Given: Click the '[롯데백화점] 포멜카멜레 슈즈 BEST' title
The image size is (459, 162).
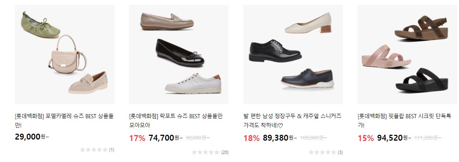Looking at the screenshot, I should tap(64, 121).
